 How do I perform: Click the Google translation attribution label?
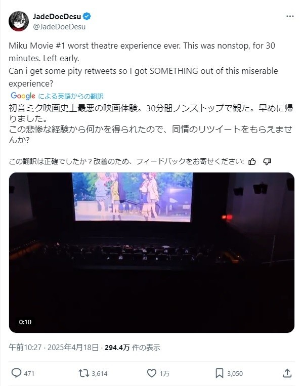click(x=57, y=96)
